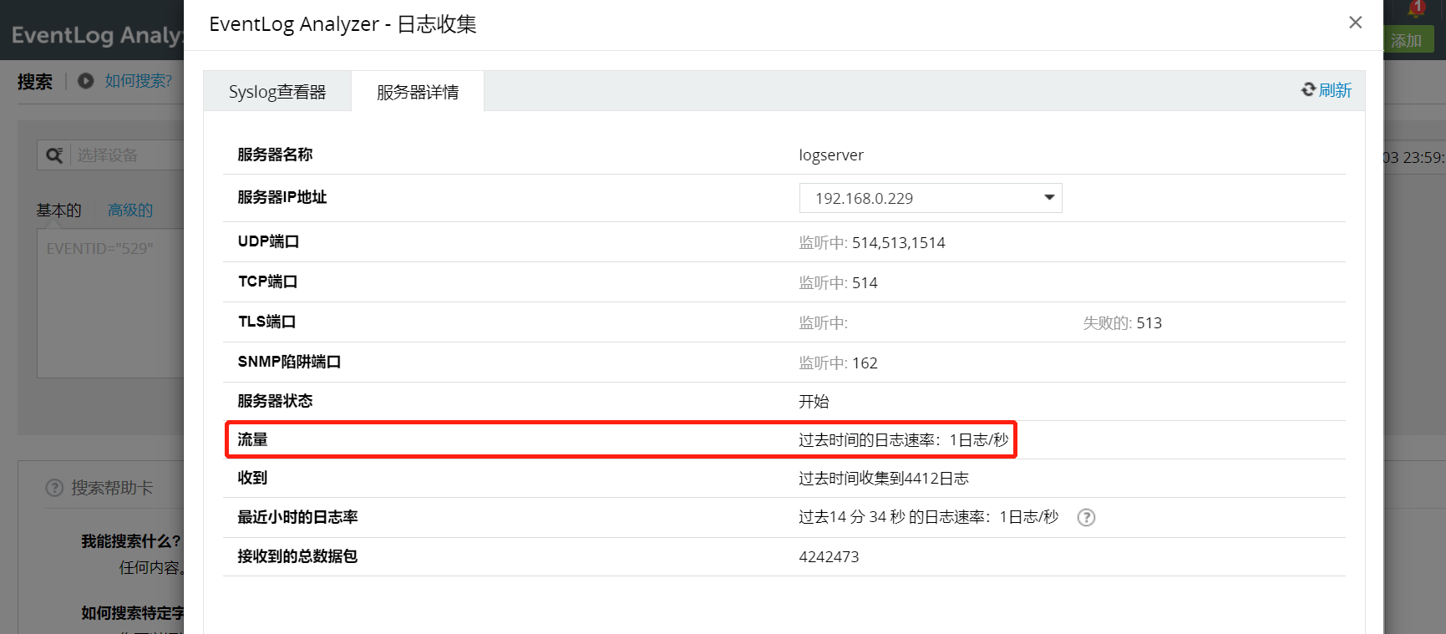
Task: Click the 添加 button in background header
Action: (1408, 40)
